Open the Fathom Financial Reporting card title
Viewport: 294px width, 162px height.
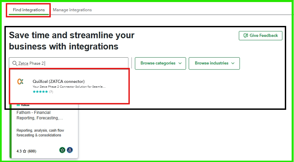pos(40,115)
